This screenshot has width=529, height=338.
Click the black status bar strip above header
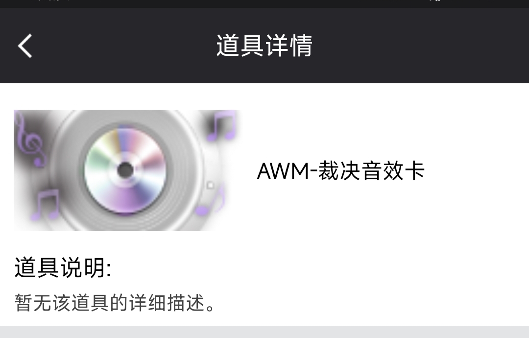264,4
